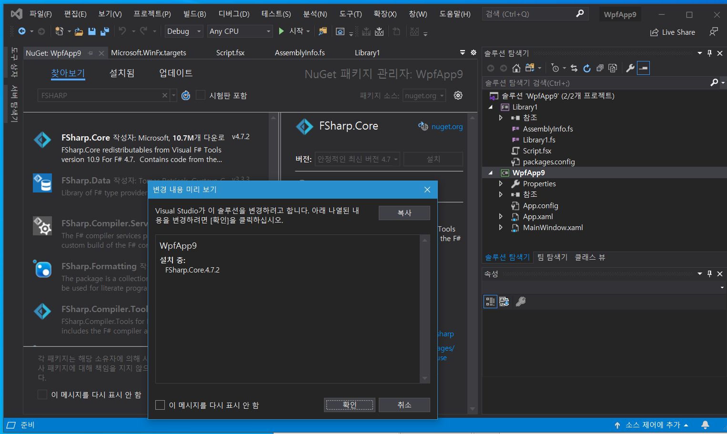The image size is (727, 434).
Task: Click the 확인 button
Action: pyautogui.click(x=350, y=405)
